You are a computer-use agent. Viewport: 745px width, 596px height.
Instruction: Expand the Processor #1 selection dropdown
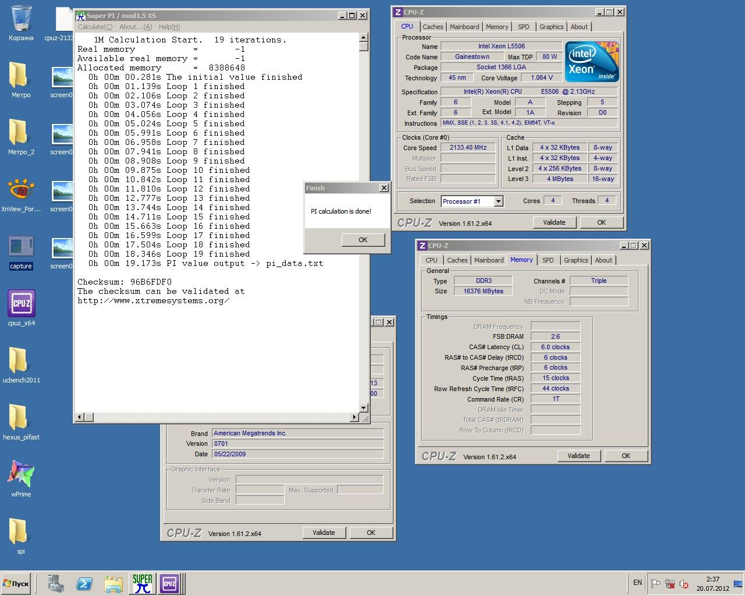click(498, 201)
